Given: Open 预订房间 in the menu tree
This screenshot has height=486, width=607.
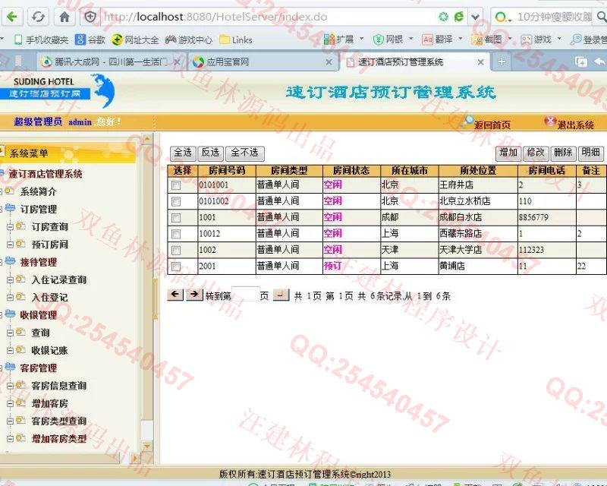Looking at the screenshot, I should pyautogui.click(x=49, y=245).
